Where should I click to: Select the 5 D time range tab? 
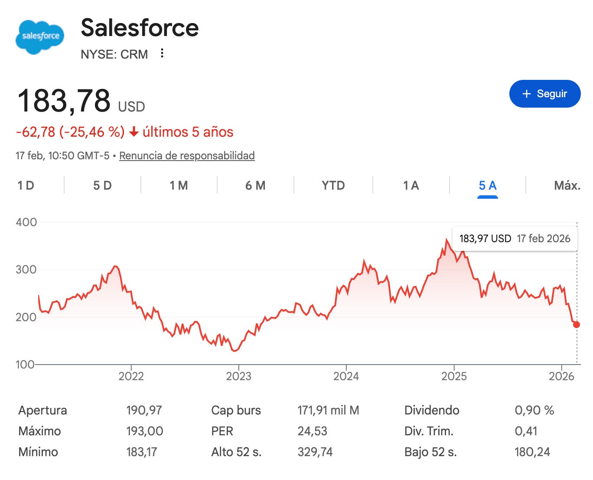[102, 186]
